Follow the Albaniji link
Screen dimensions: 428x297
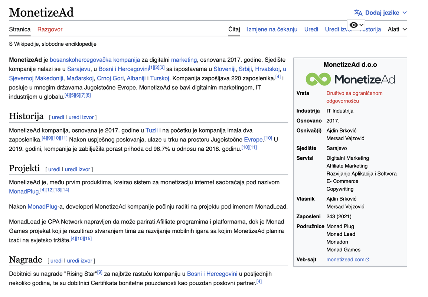[136, 78]
